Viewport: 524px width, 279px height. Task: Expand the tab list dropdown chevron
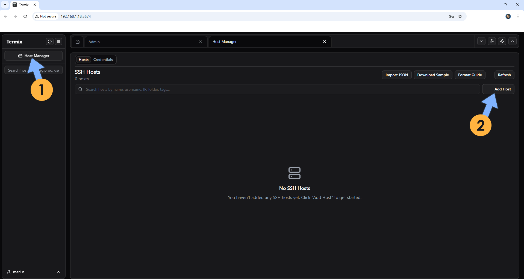pyautogui.click(x=481, y=42)
